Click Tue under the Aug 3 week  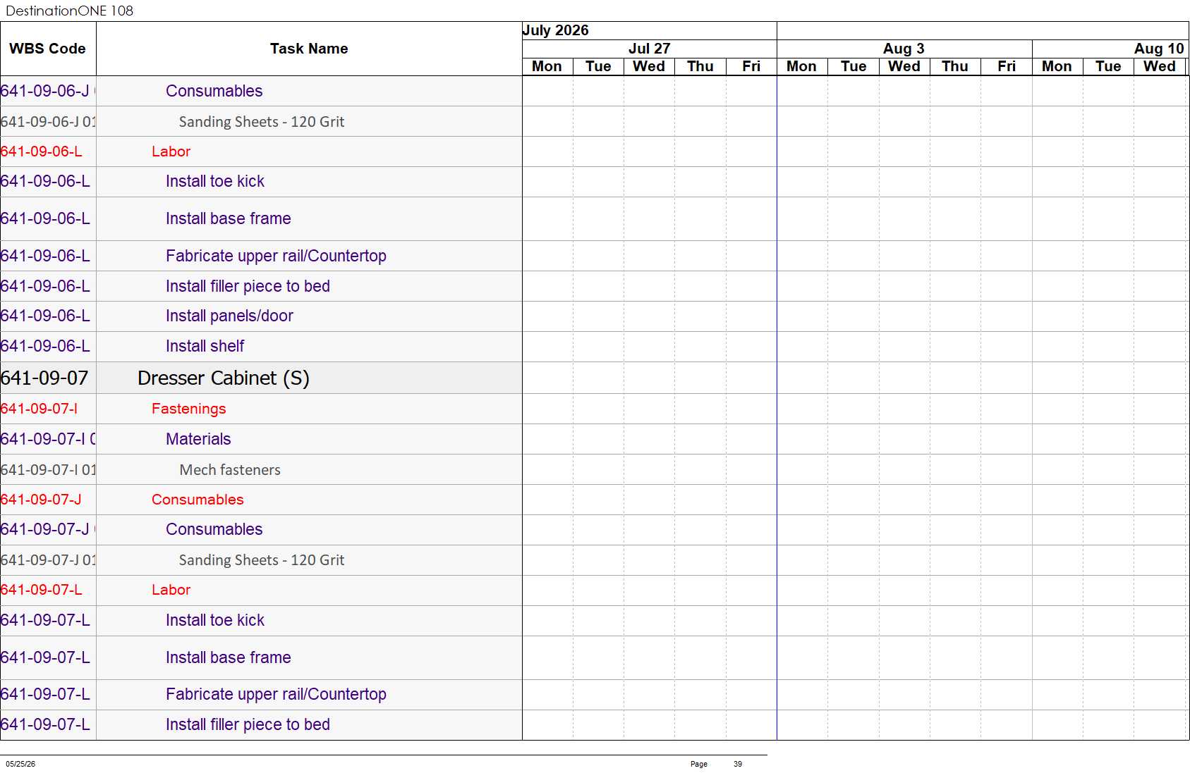pos(854,66)
